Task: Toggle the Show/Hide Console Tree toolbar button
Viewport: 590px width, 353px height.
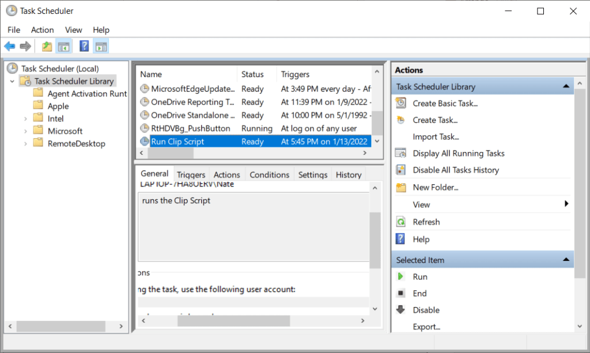Action: (x=63, y=47)
